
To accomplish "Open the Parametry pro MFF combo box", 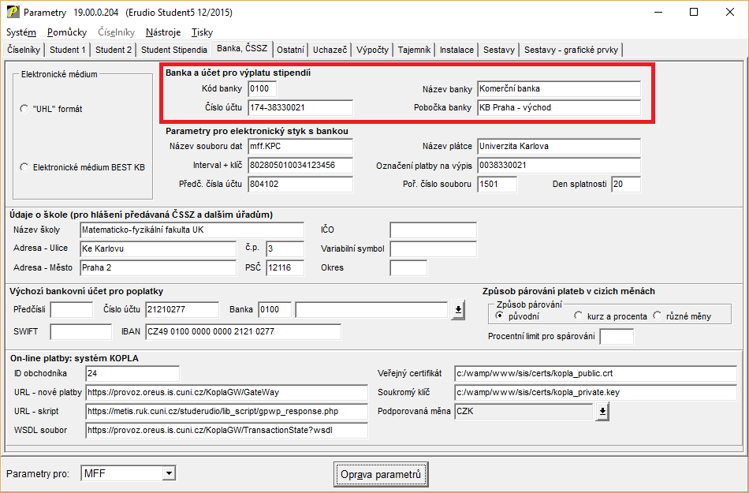I will click(x=168, y=473).
